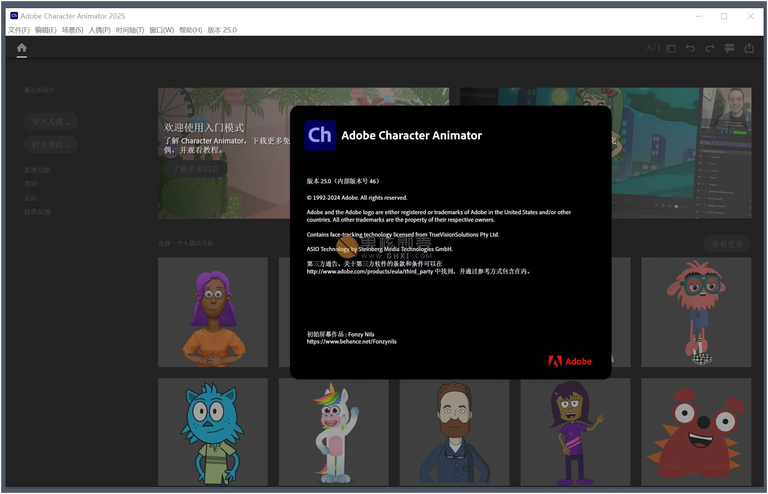Click the 导入人偶 button
768x494 pixels.
click(51, 121)
